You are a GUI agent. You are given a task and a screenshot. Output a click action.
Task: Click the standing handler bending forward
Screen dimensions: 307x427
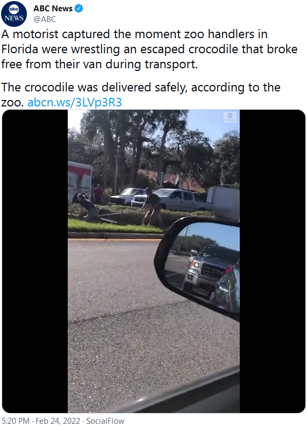pos(151,207)
